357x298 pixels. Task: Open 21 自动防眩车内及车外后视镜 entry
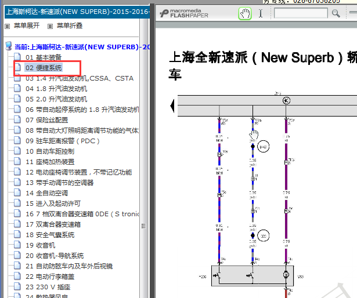click(69, 266)
